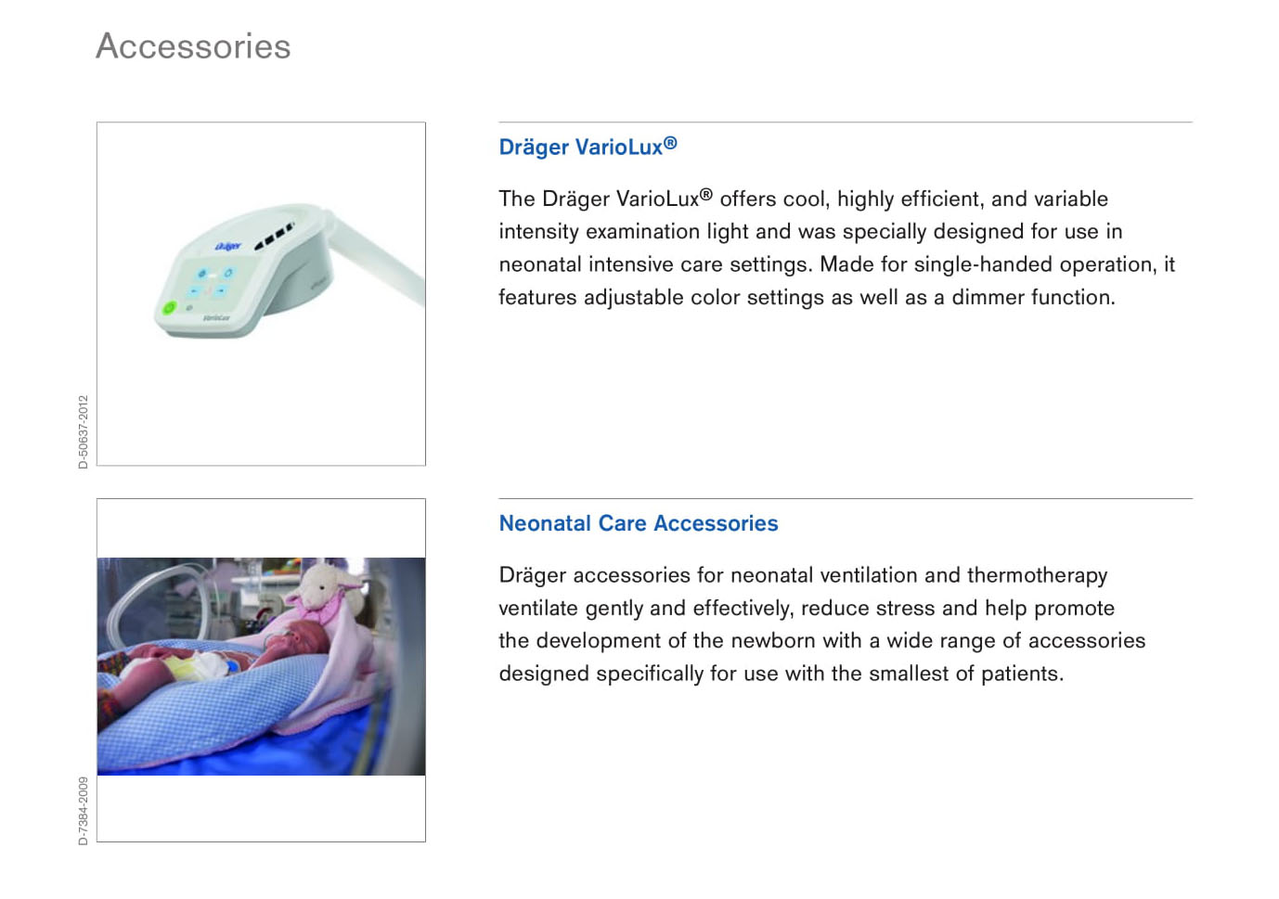Click the Neonatal Care Accessories heading

[x=639, y=523]
